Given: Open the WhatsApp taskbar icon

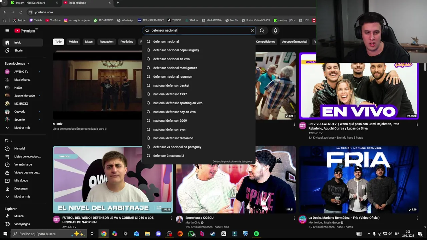Looking at the screenshot, I should [191, 234].
